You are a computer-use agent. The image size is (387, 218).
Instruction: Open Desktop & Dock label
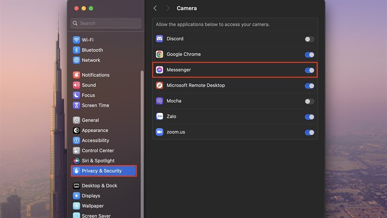pyautogui.click(x=100, y=186)
